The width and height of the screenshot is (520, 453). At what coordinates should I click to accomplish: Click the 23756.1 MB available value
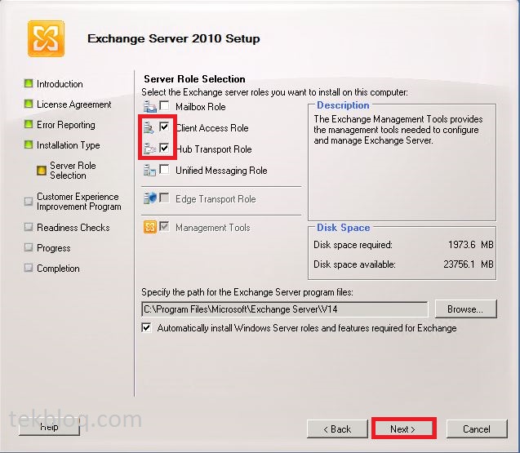pos(469,264)
